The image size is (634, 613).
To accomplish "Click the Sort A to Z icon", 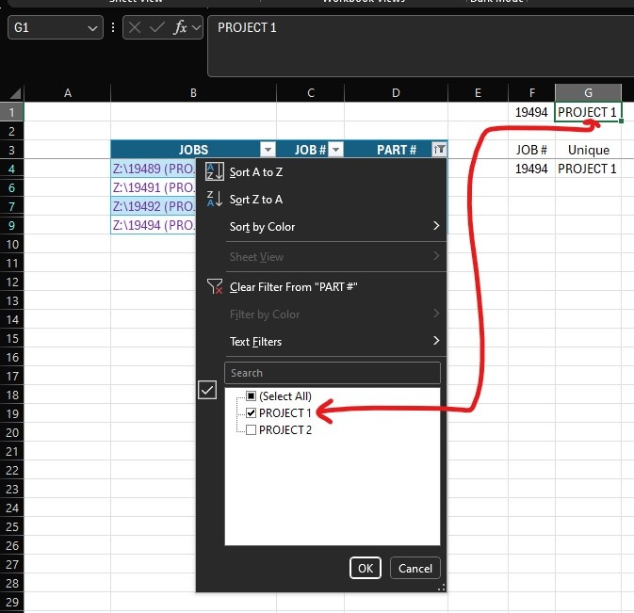I will tap(214, 171).
